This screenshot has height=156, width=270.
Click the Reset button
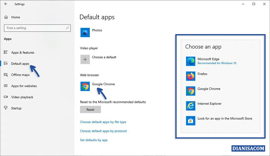(x=90, y=109)
